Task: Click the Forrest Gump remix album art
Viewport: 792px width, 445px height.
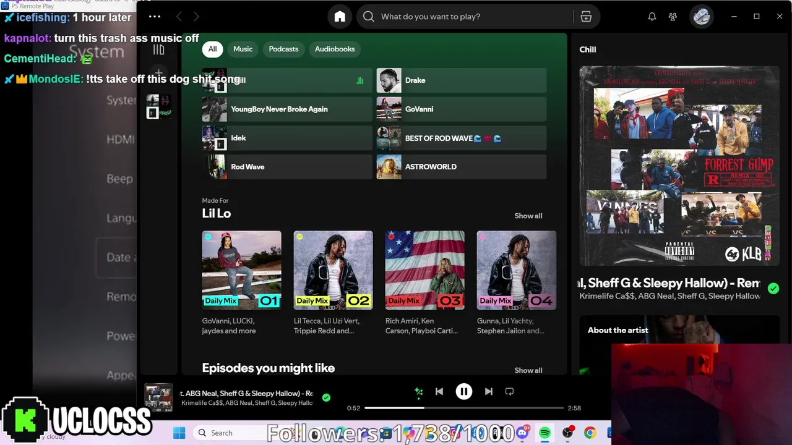Action: pos(679,166)
